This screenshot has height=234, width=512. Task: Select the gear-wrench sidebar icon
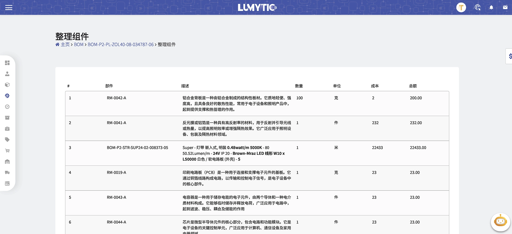coord(7,96)
